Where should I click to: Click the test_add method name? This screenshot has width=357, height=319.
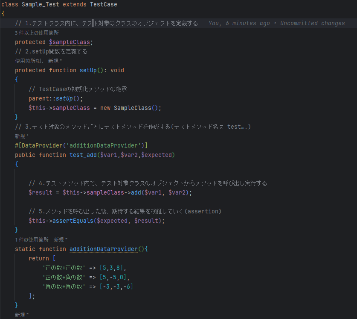(x=83, y=155)
